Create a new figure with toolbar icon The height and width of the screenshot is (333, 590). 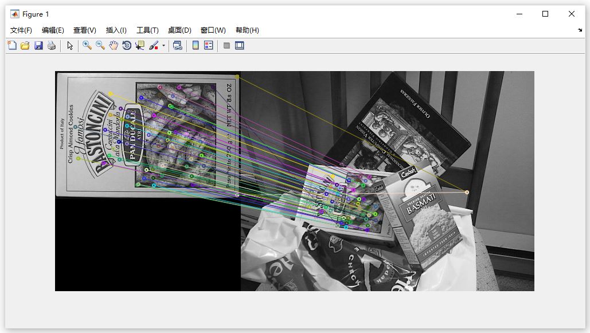pyautogui.click(x=12, y=45)
